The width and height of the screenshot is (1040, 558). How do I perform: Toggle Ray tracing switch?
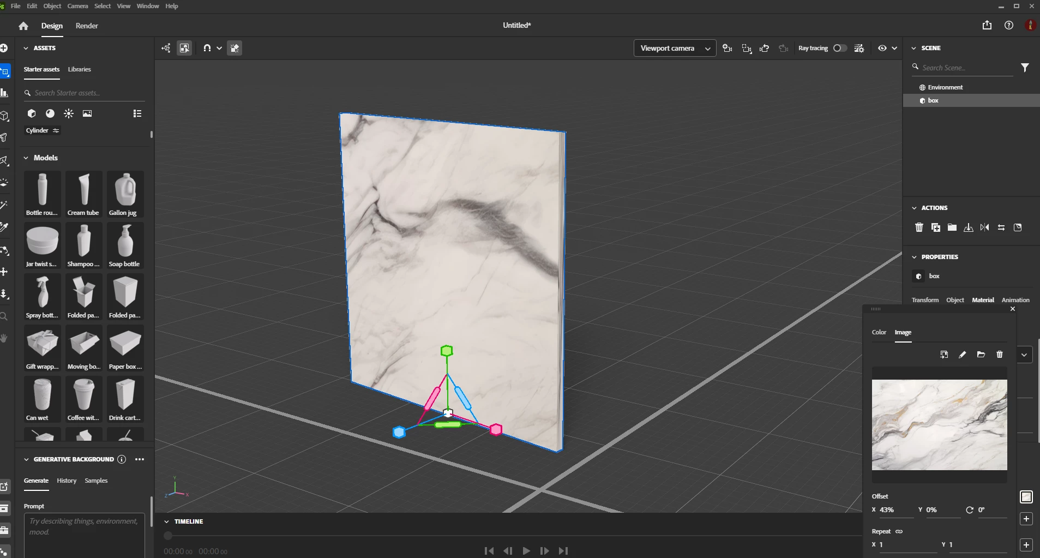[840, 48]
